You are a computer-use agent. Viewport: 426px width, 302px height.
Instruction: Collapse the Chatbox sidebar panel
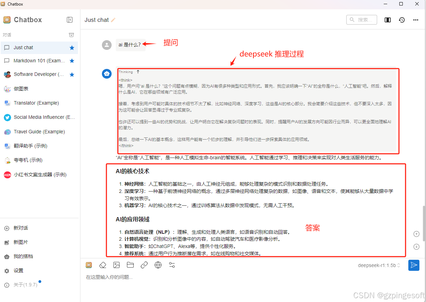click(x=70, y=20)
